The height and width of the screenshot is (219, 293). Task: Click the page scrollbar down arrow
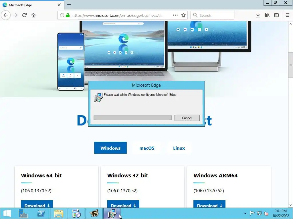click(x=291, y=205)
